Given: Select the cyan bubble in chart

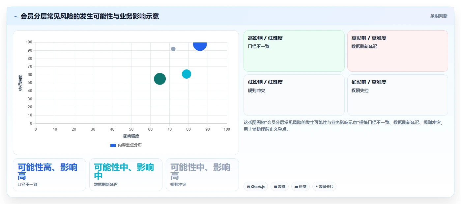Looking at the screenshot, I should click(x=187, y=74).
